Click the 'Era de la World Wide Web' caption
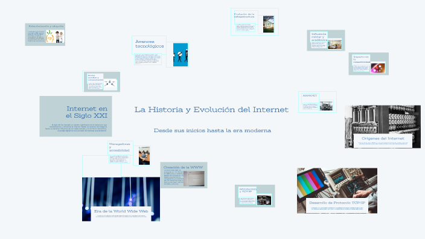The width and height of the screenshot is (425, 239). click(x=121, y=211)
